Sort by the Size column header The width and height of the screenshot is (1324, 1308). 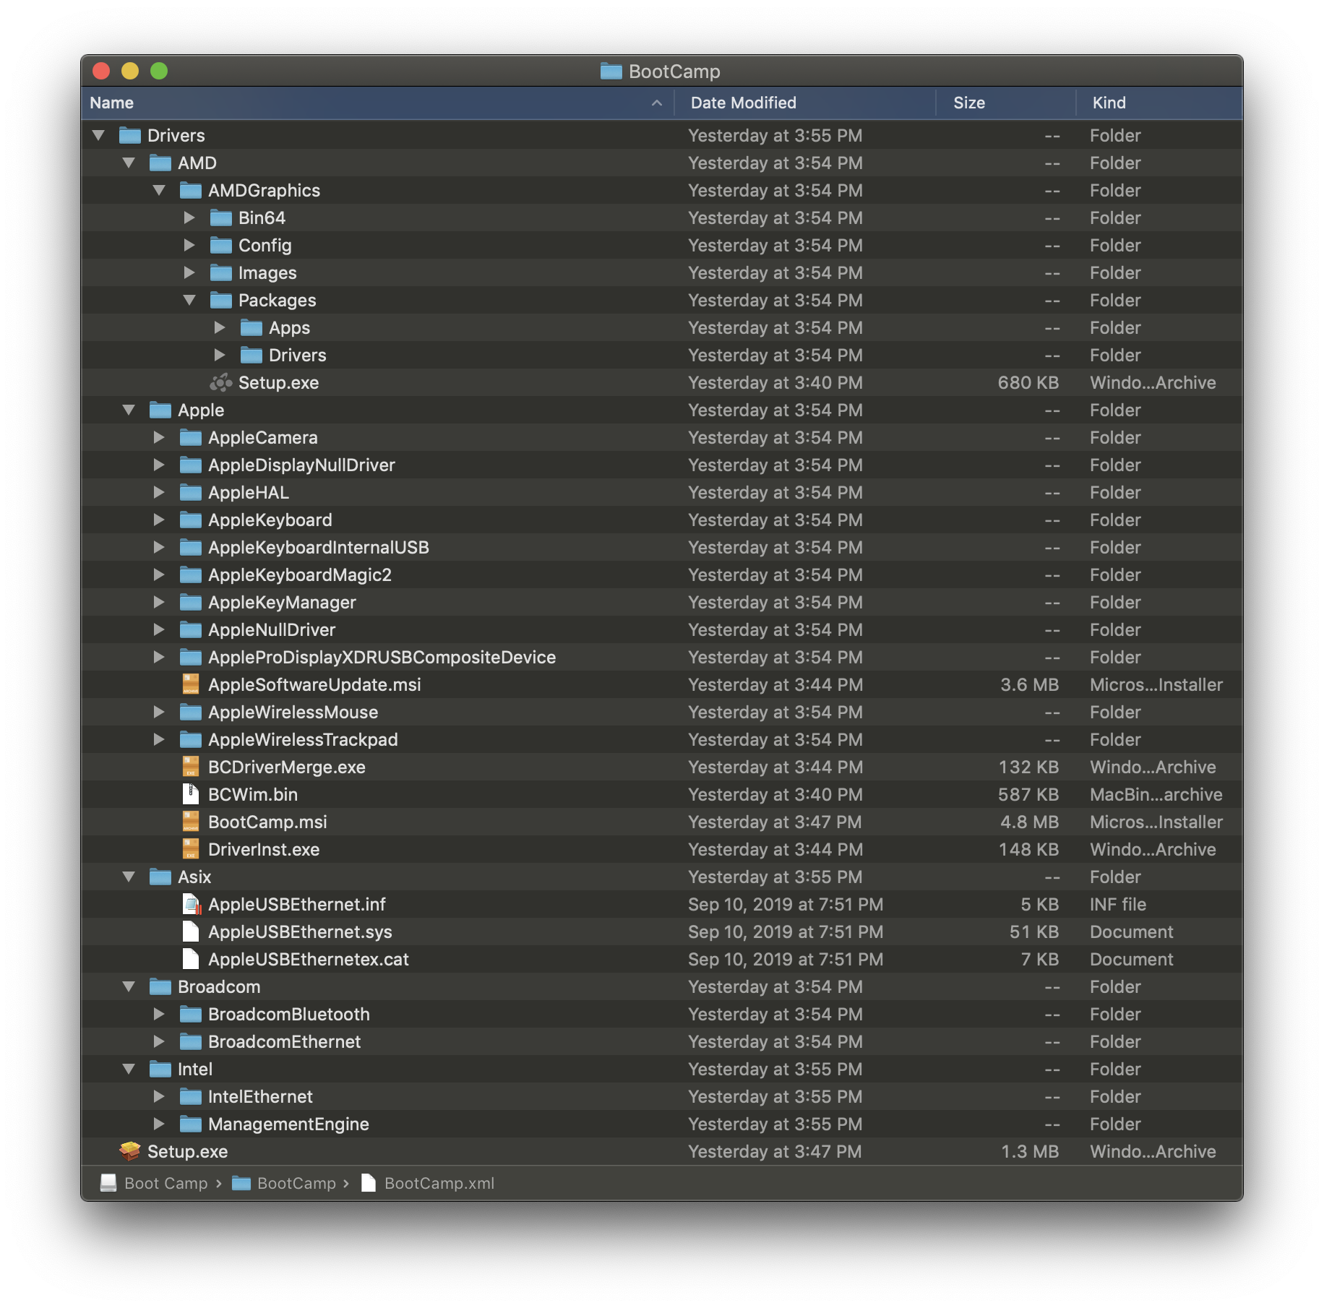(1006, 103)
